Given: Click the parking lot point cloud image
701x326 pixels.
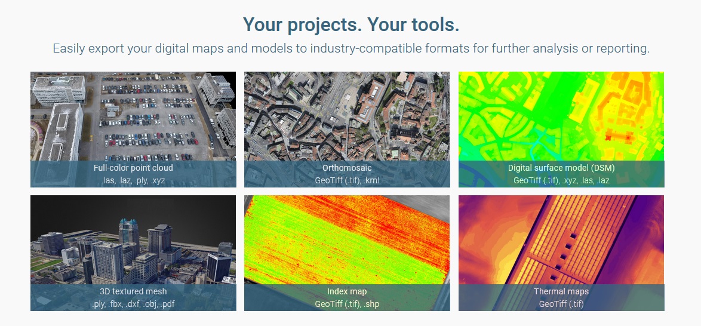Looking at the screenshot, I should tap(133, 116).
